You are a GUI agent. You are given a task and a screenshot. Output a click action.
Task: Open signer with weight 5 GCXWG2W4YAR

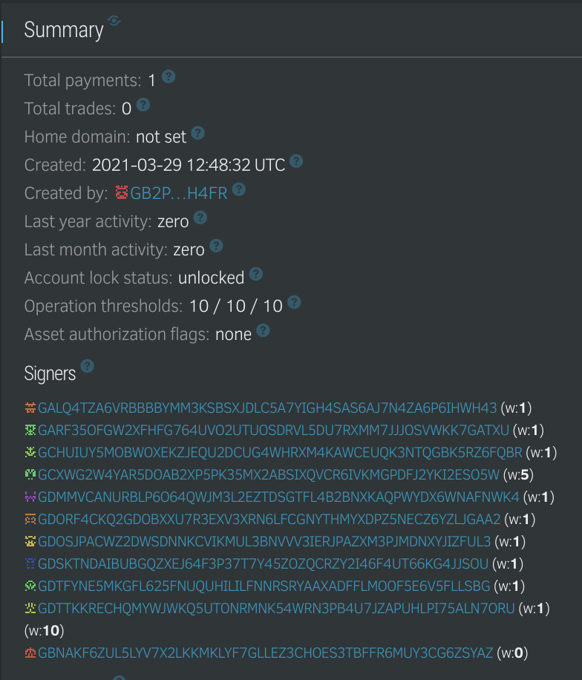pos(269,475)
